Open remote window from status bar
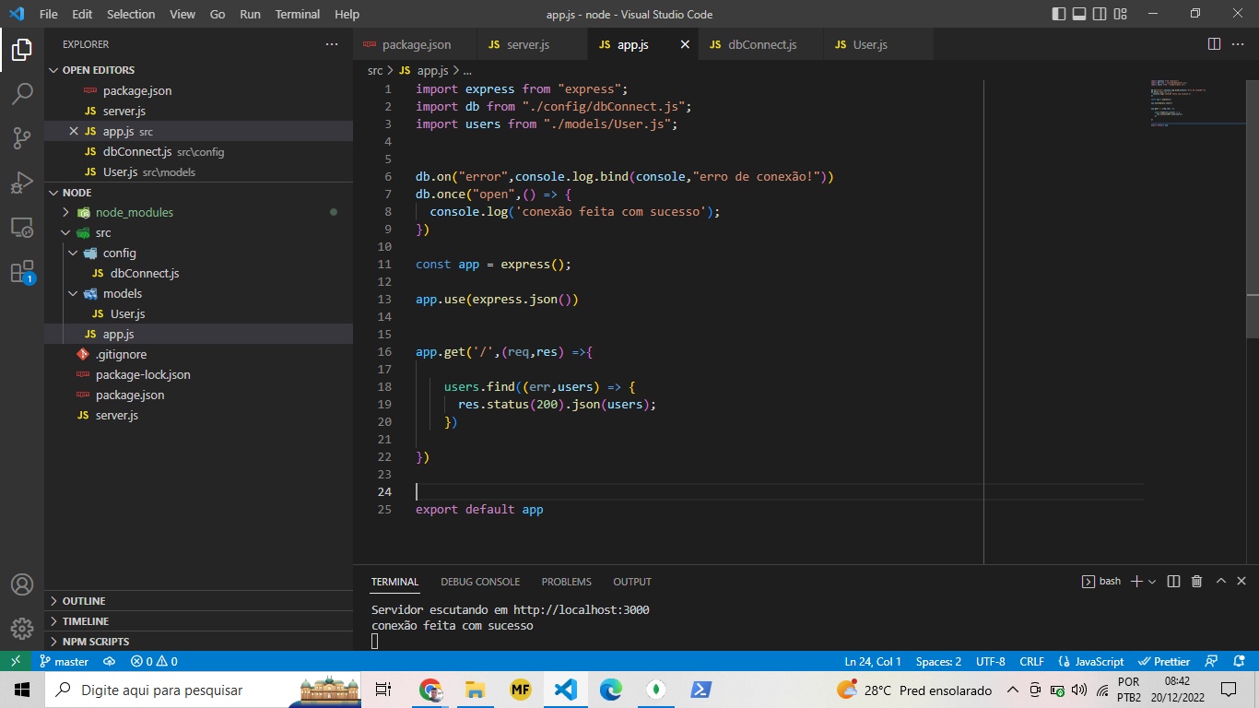 point(16,661)
